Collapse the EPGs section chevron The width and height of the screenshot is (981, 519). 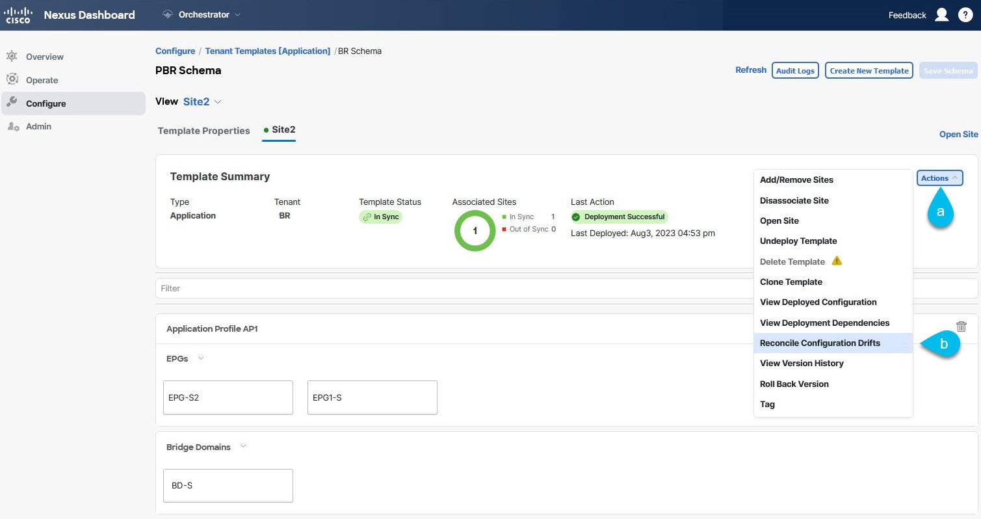coord(201,358)
